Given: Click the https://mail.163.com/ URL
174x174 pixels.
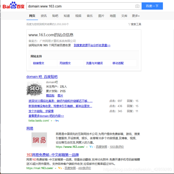Looking at the screenshot, I should click(x=40, y=168).
